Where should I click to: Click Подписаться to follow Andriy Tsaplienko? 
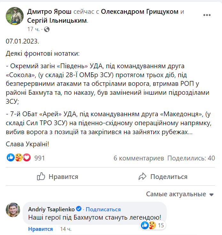pos(103,209)
